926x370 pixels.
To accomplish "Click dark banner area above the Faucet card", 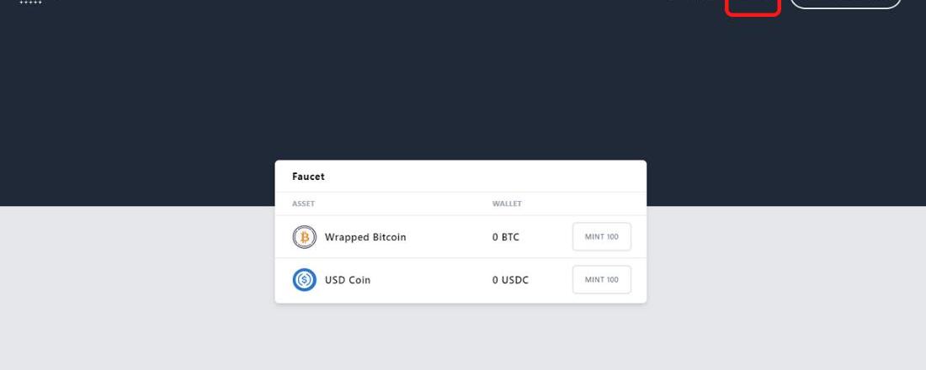I will (x=460, y=92).
